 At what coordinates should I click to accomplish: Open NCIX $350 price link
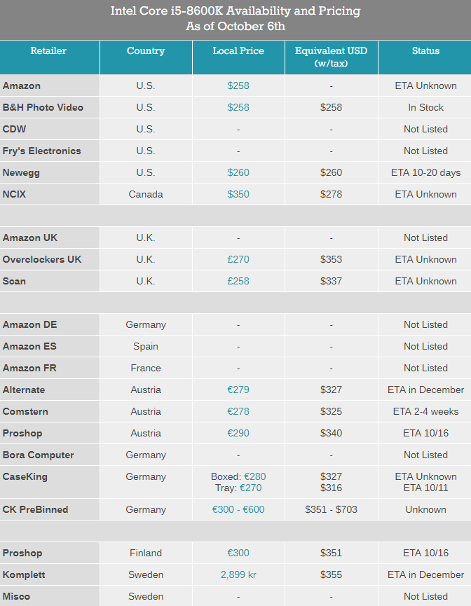coord(238,194)
